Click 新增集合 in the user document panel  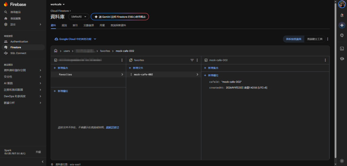tap(61, 68)
